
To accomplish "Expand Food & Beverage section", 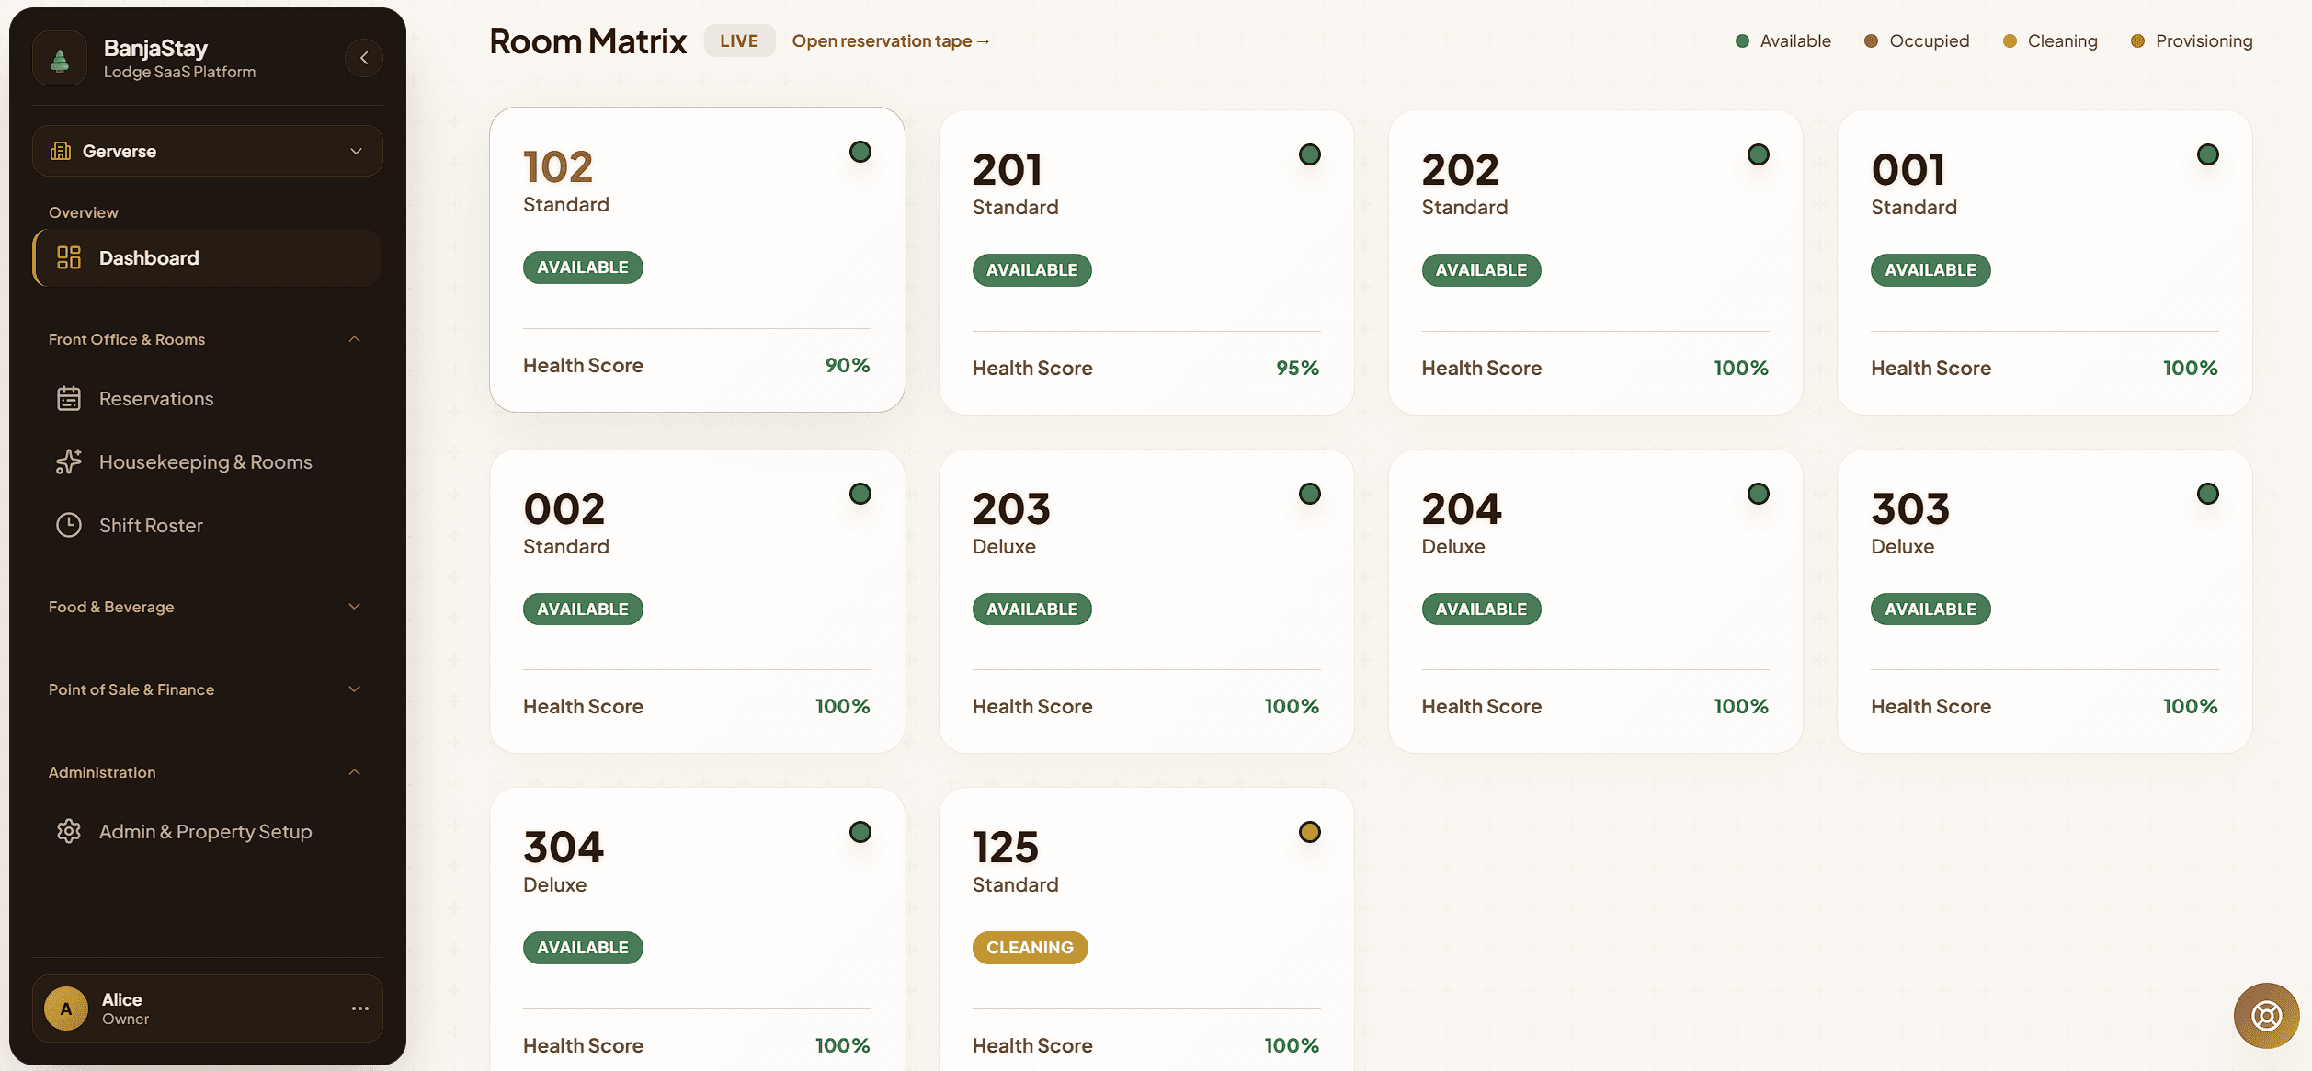I will [205, 607].
